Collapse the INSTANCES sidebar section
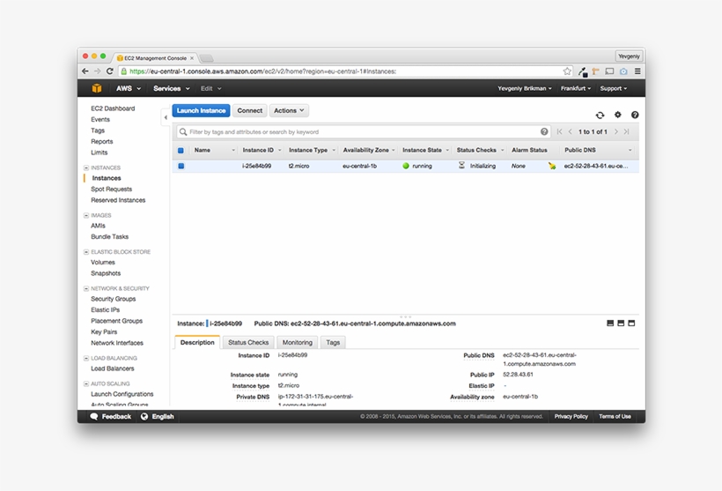Image resolution: width=722 pixels, height=491 pixels. point(86,167)
